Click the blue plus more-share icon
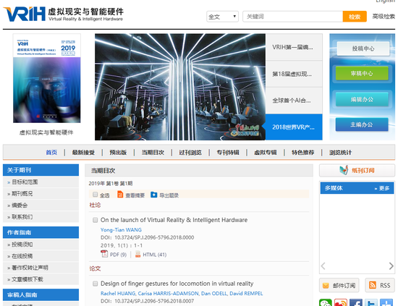 386,303
